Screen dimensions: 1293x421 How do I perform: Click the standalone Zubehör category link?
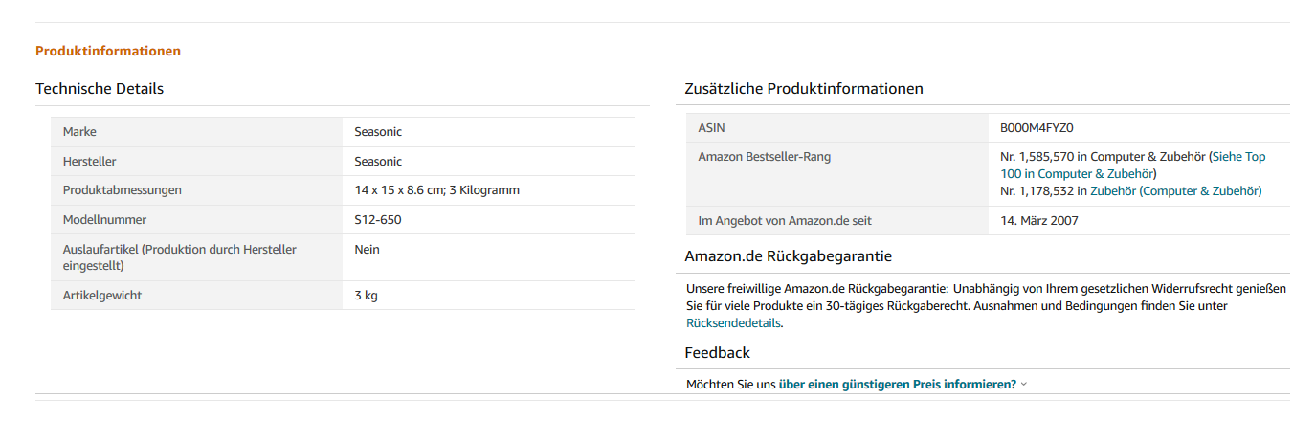click(x=1112, y=191)
